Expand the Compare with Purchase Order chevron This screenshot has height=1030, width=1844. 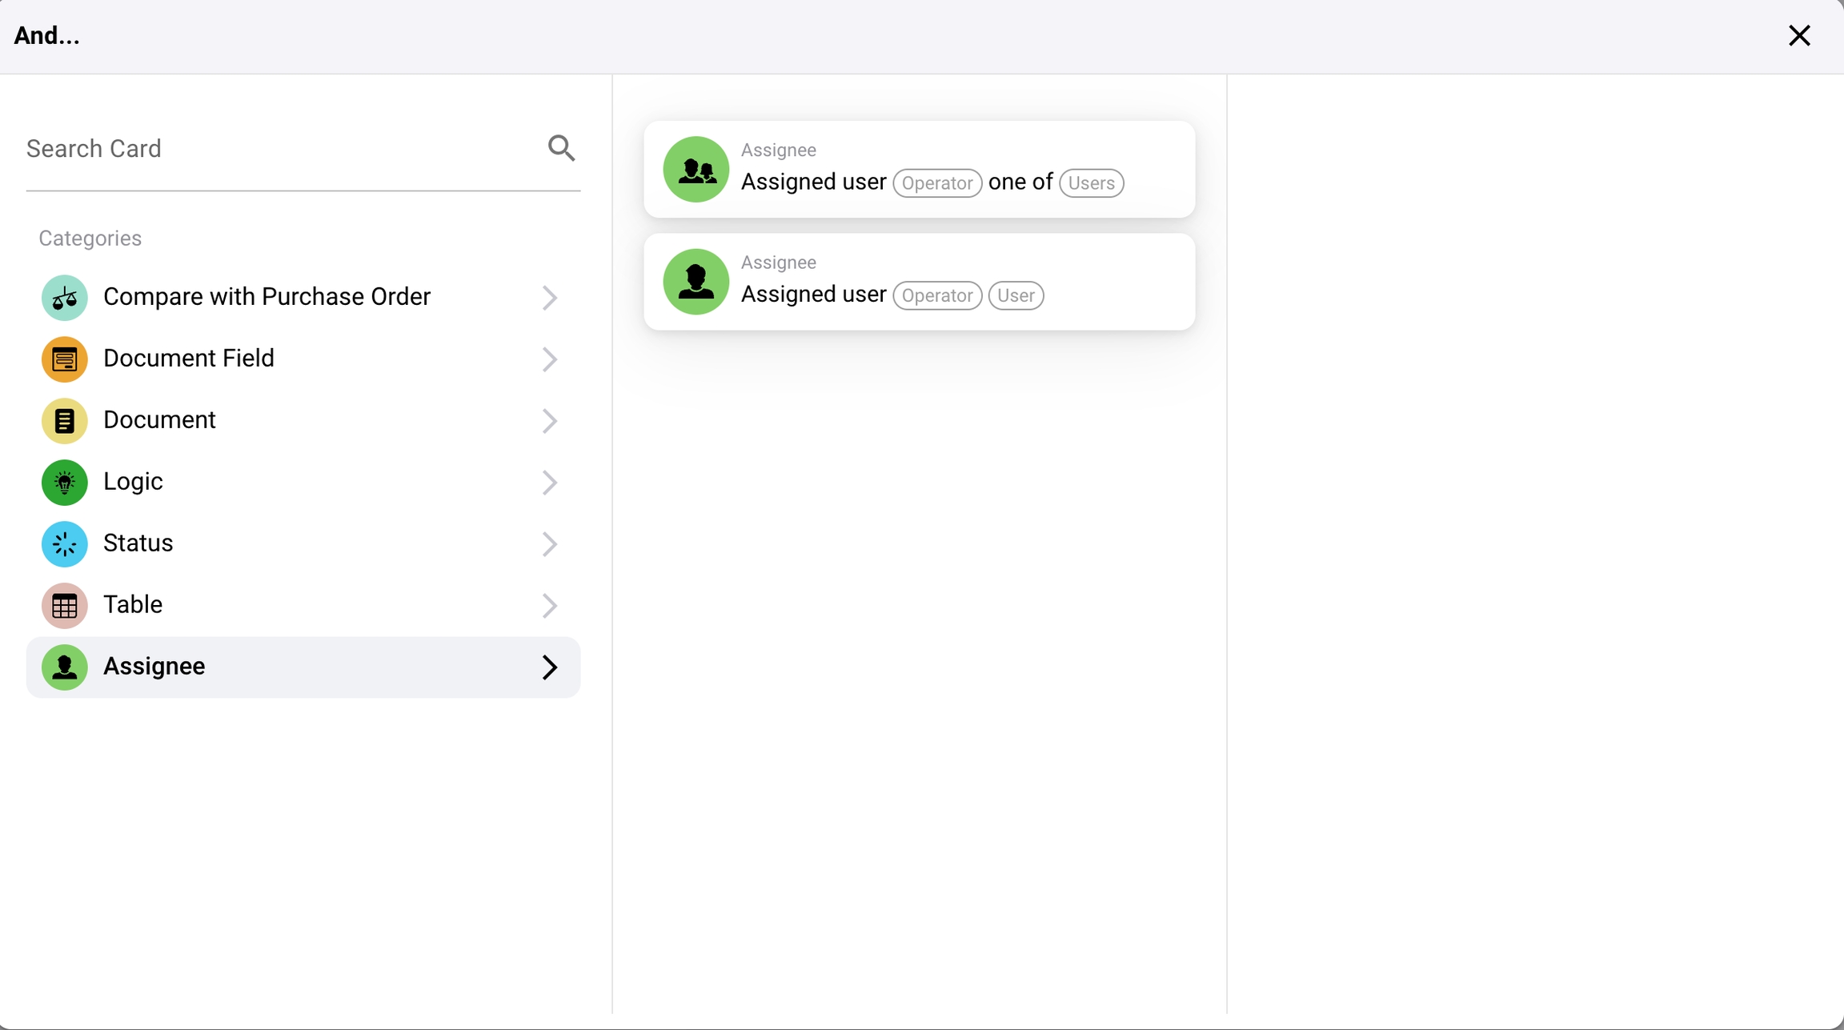coord(549,298)
